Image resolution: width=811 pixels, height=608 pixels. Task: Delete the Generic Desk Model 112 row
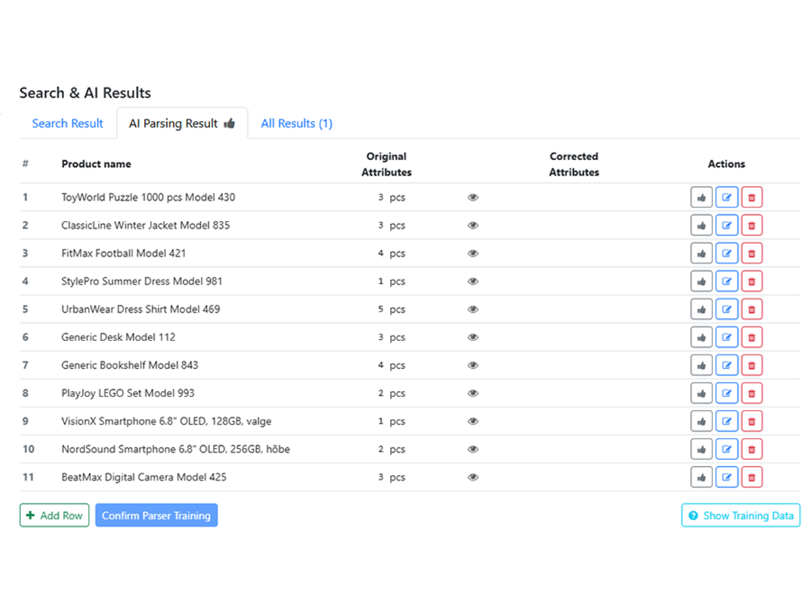pos(752,337)
